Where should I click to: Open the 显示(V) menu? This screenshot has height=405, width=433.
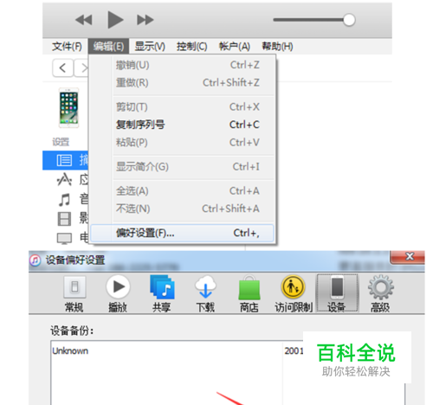150,46
